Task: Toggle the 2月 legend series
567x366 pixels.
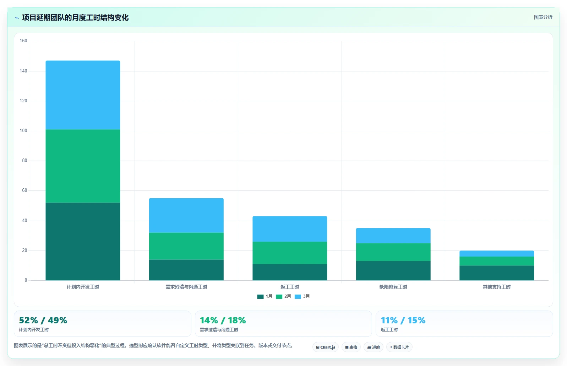Action: click(x=283, y=296)
